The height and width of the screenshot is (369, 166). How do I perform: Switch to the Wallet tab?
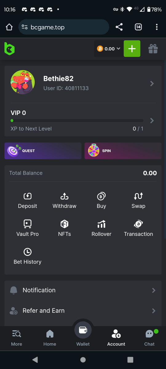[x=83, y=334]
